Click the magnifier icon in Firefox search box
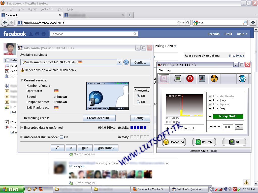 (x=245, y=23)
